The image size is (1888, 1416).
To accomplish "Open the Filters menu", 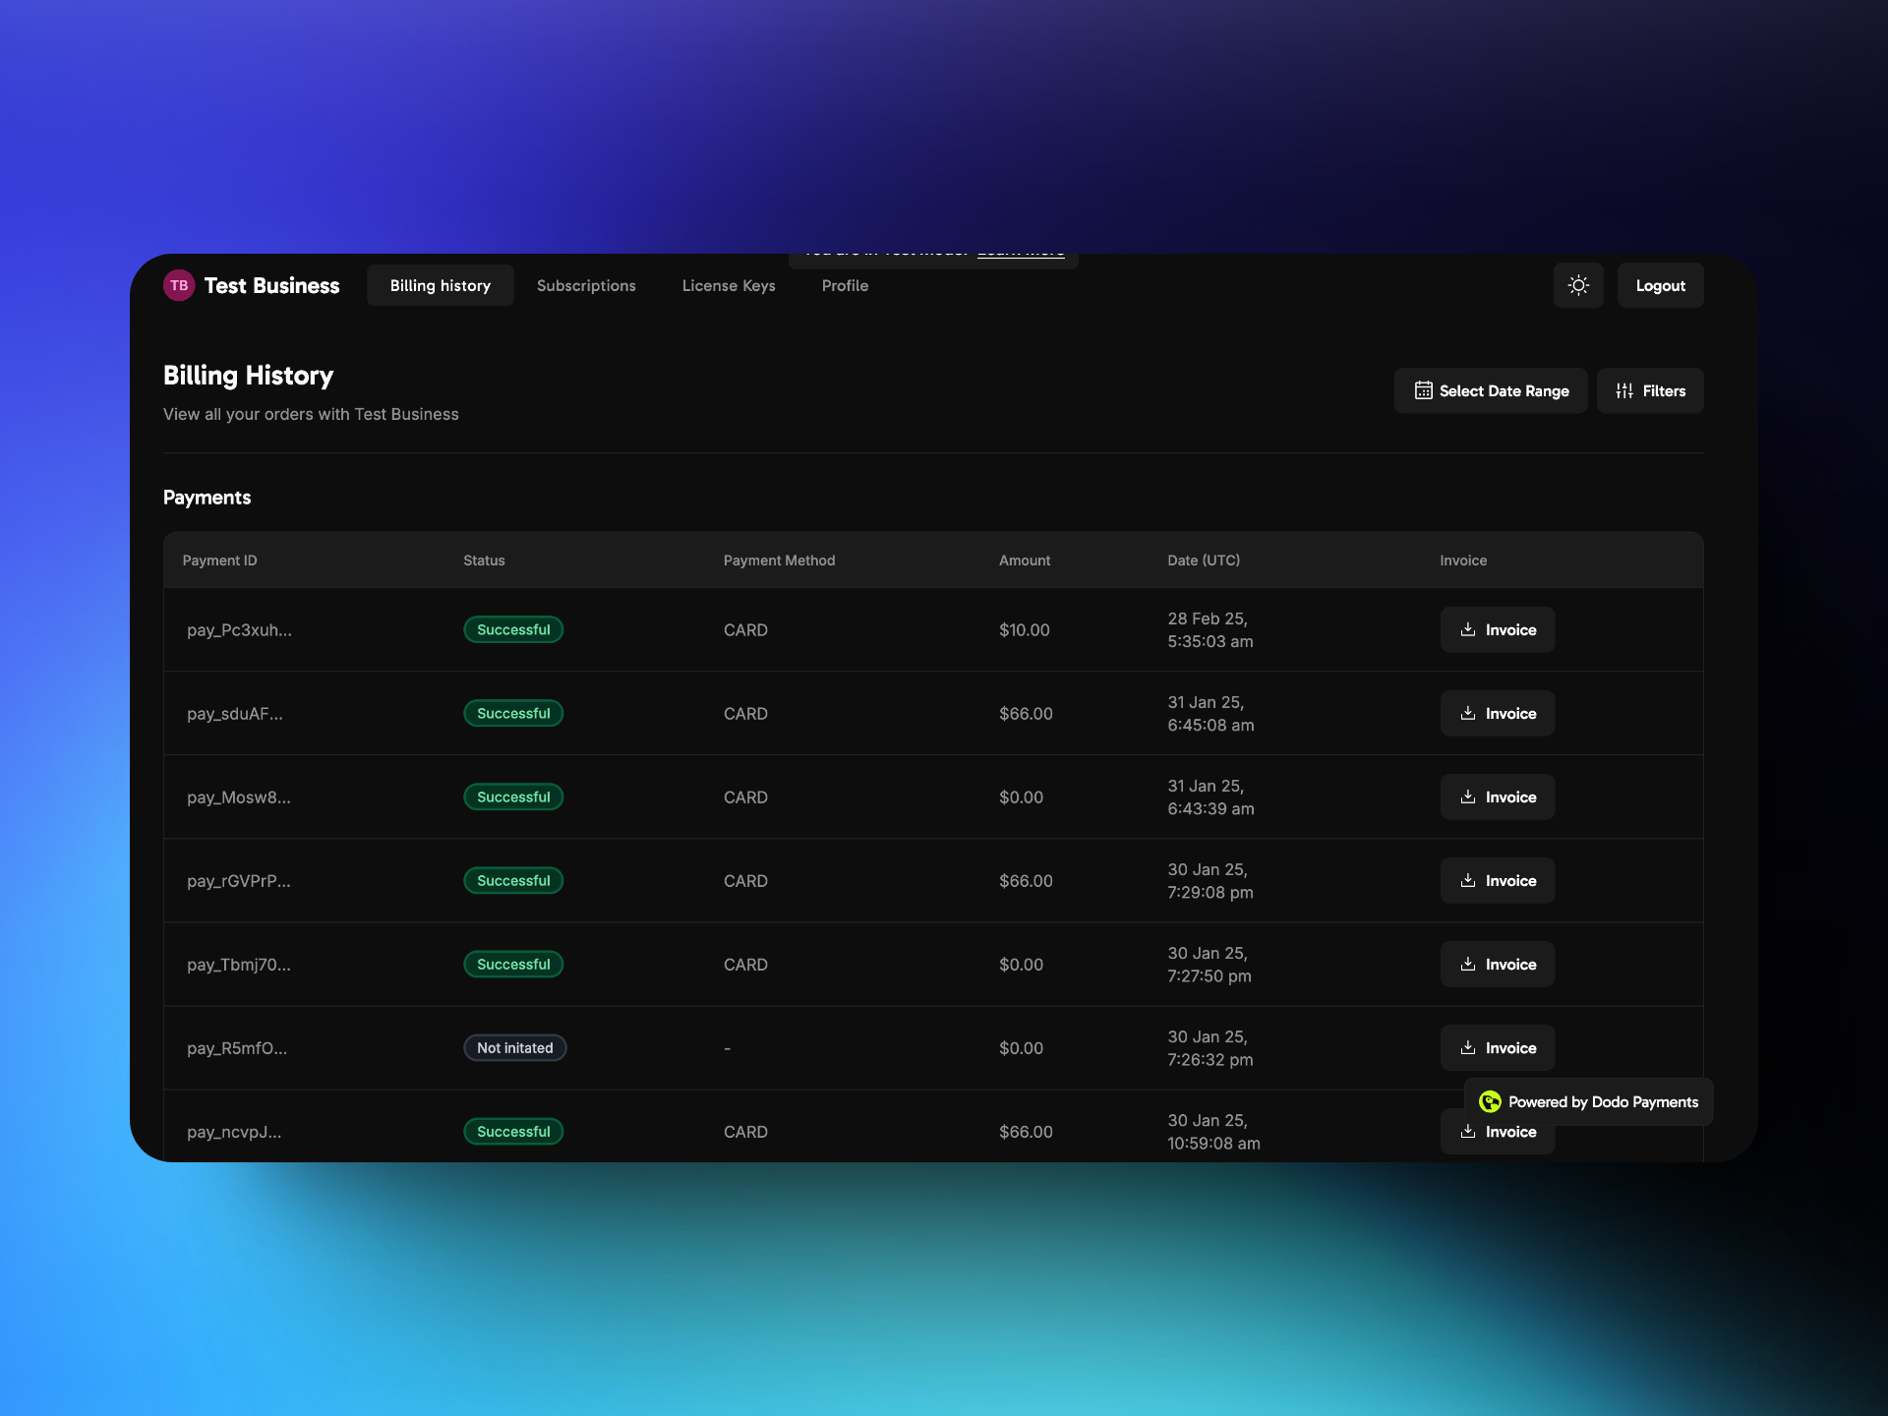I will pyautogui.click(x=1650, y=390).
